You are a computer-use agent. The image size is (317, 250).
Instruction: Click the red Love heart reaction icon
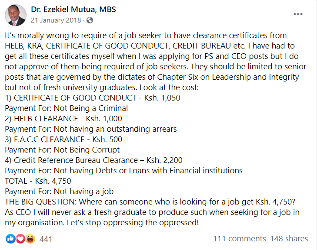pyautogui.click(x=20, y=239)
